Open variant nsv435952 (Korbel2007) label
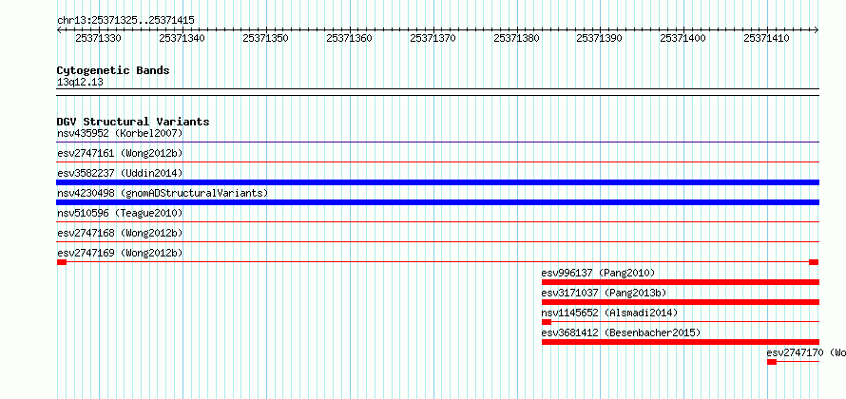 coord(120,133)
